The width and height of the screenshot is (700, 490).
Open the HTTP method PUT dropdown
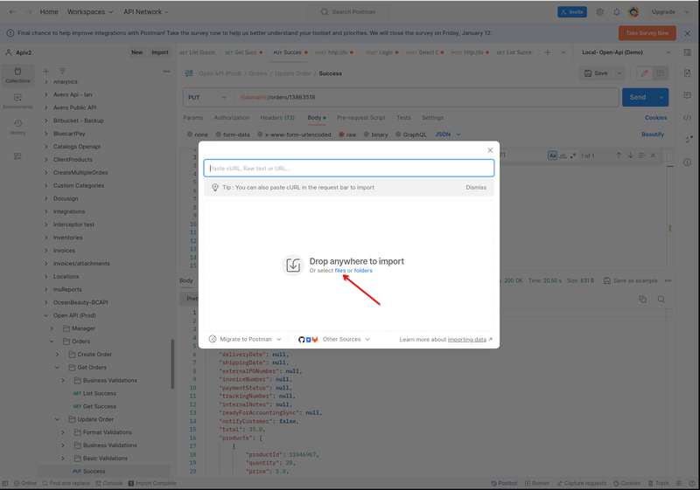(x=207, y=97)
